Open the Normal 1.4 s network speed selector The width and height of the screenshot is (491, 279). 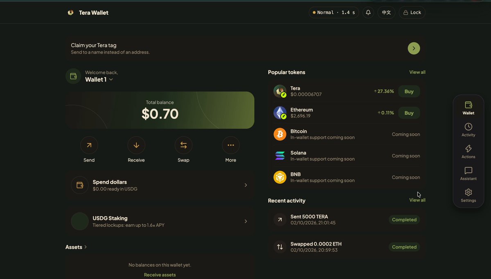(334, 13)
